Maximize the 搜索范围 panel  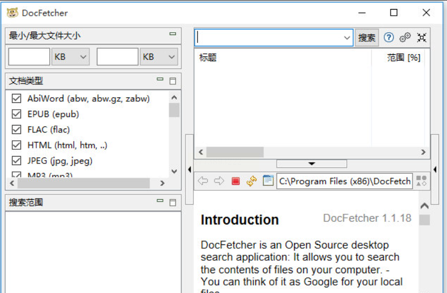pos(173,202)
